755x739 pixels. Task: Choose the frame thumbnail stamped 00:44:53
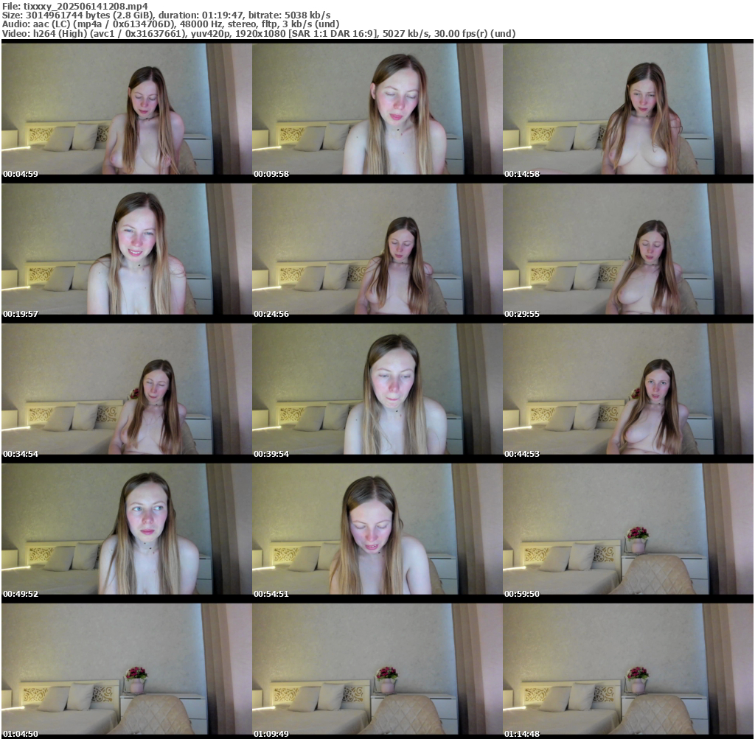[628, 389]
